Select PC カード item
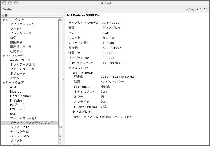 tap(17, 105)
